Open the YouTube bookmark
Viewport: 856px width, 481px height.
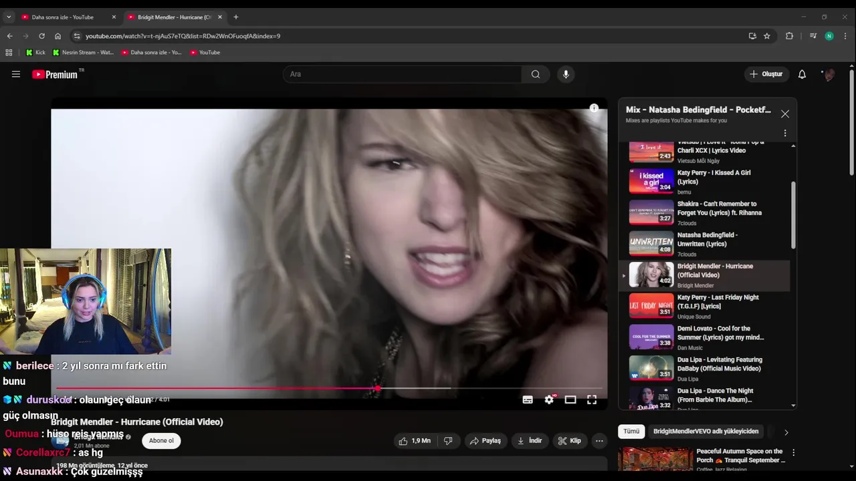[x=205, y=52]
